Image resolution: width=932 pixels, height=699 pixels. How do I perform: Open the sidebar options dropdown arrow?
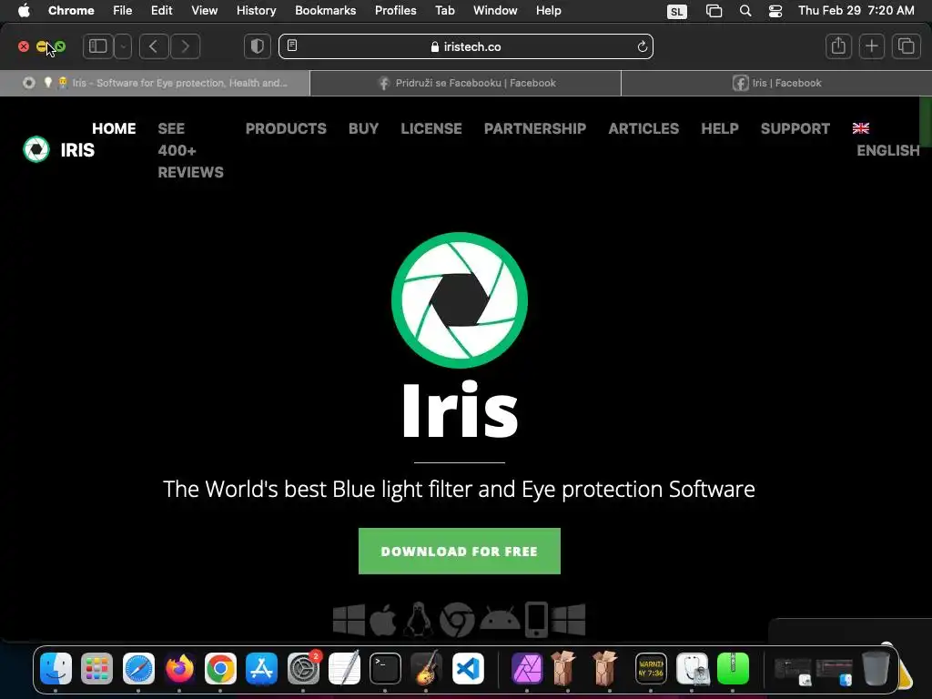coord(123,46)
